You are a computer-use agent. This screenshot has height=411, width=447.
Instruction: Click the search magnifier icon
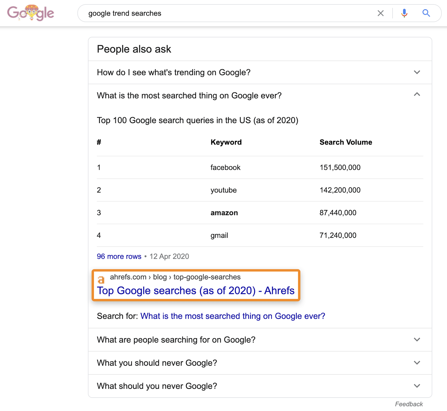[x=426, y=13]
